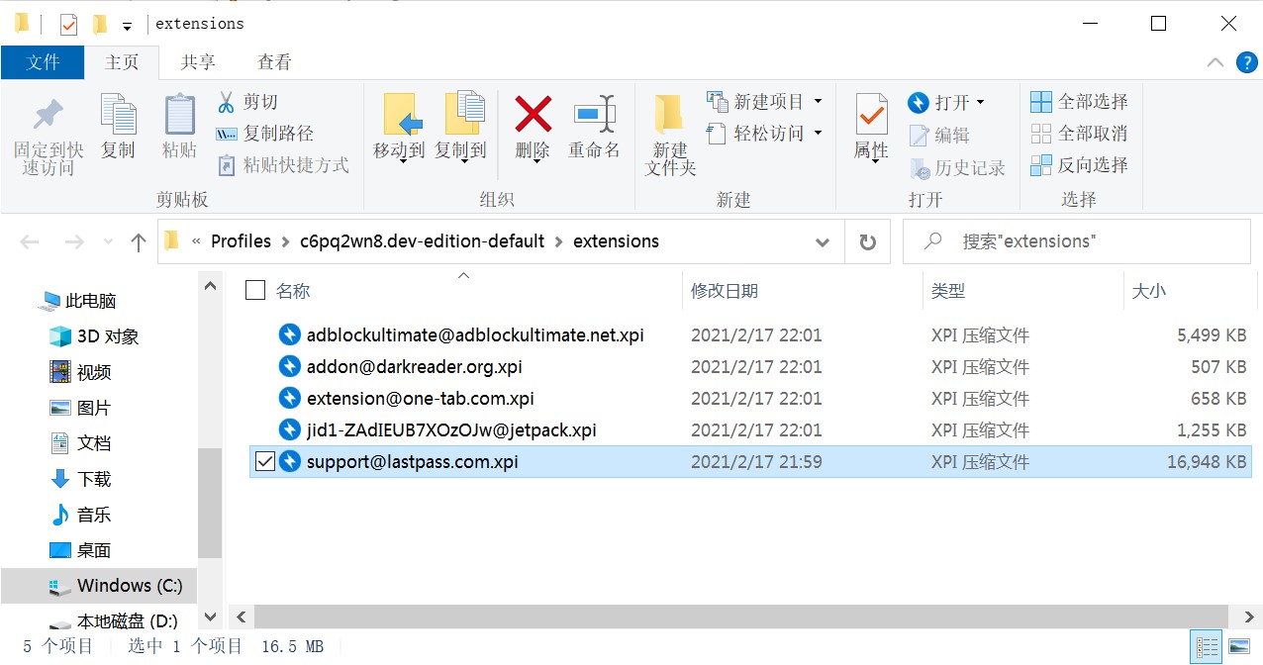Screen dimensions: 1263x665
Task: Toggle the select-all checkbox beside 名称
Action: (255, 290)
